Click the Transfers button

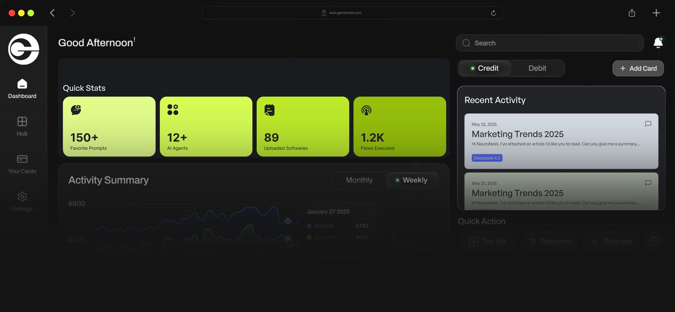550,241
